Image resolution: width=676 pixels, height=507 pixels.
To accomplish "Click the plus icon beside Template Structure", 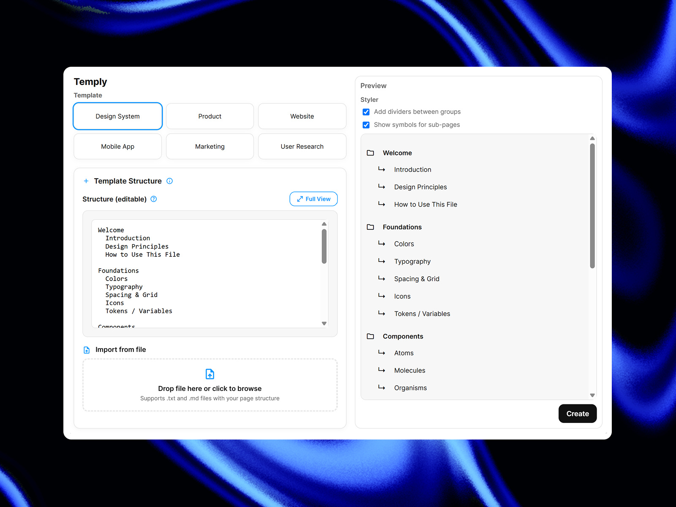I will 86,181.
